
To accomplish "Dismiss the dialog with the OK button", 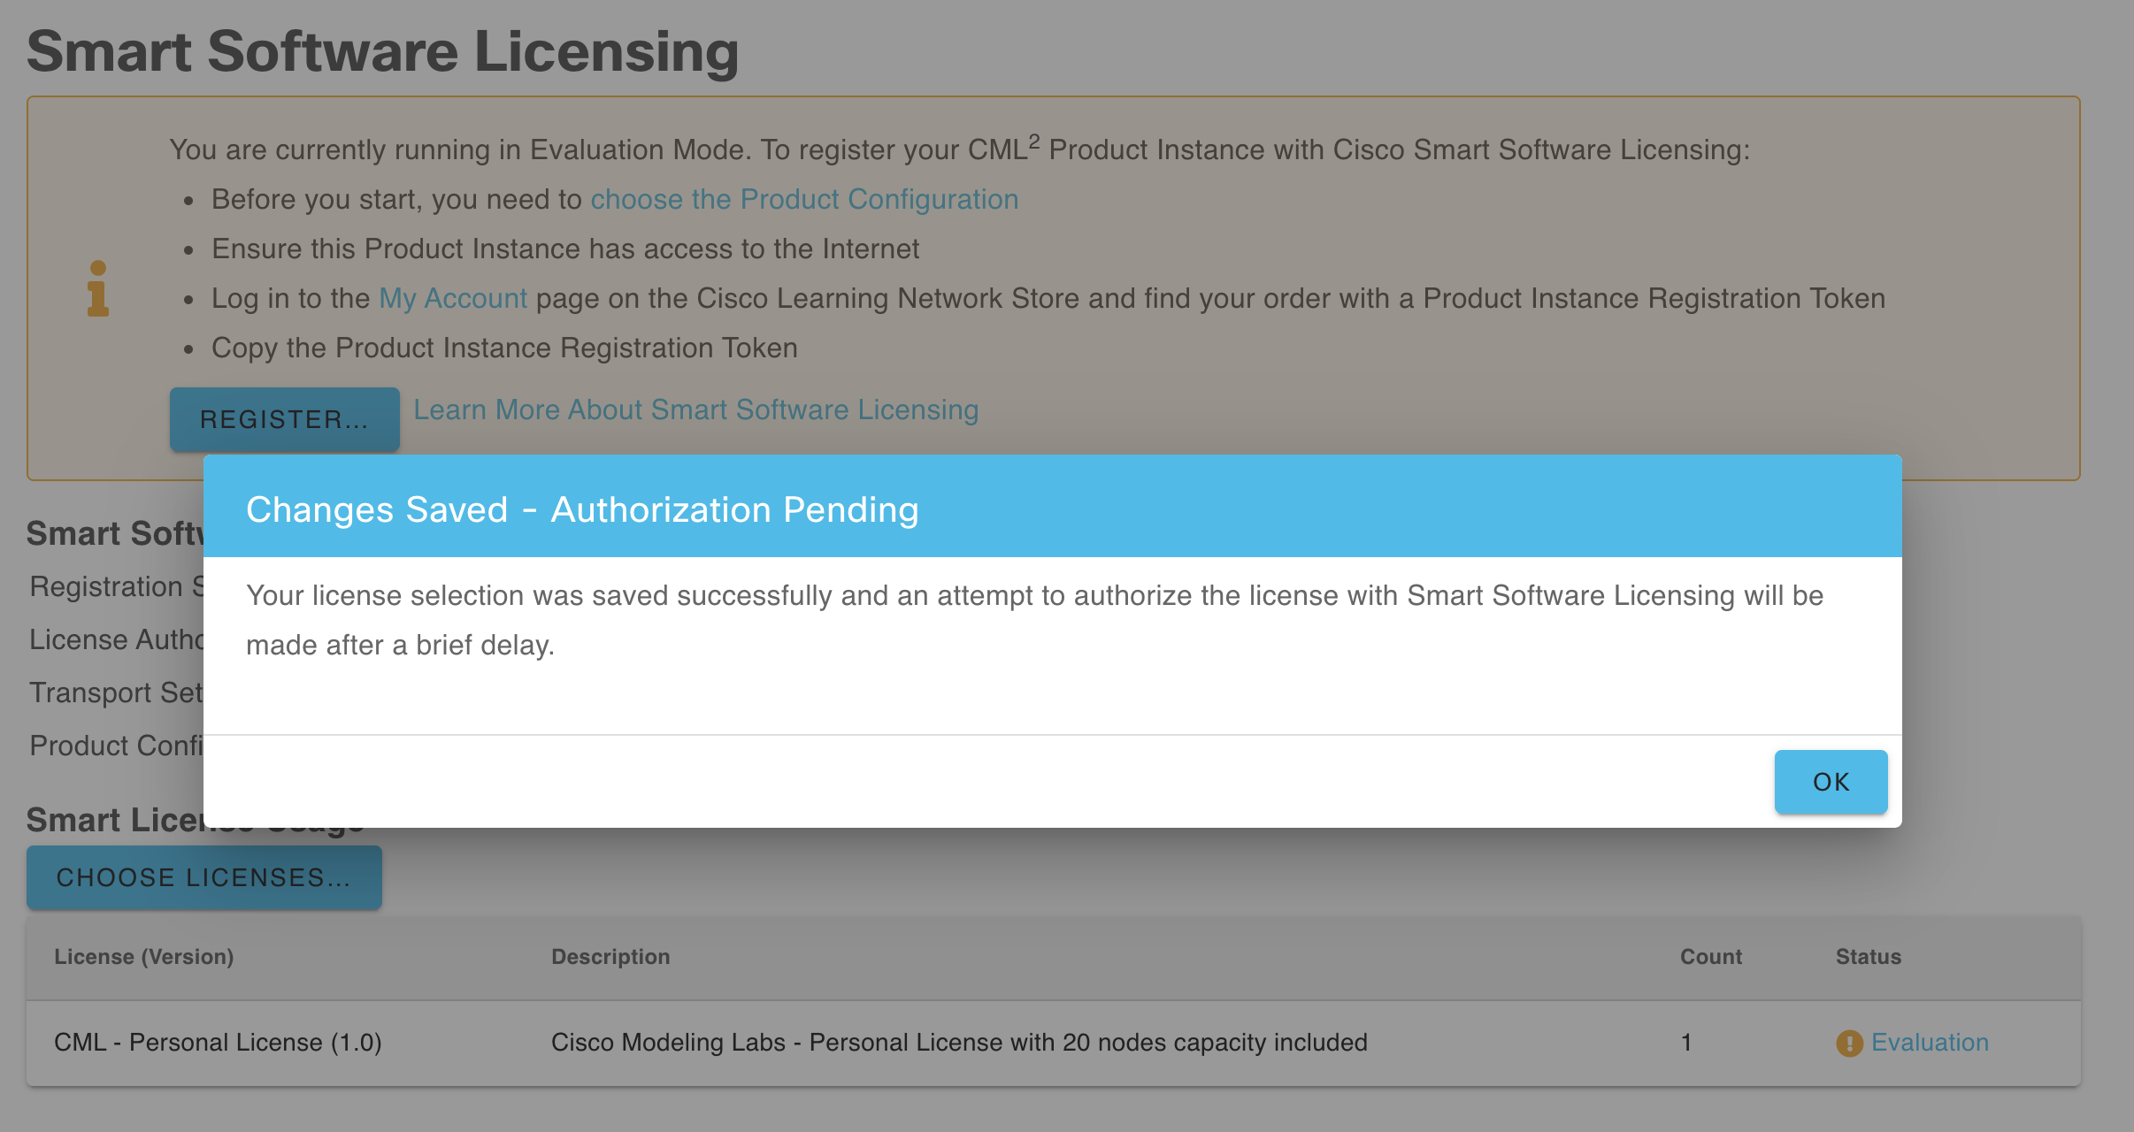I will 1830,782.
